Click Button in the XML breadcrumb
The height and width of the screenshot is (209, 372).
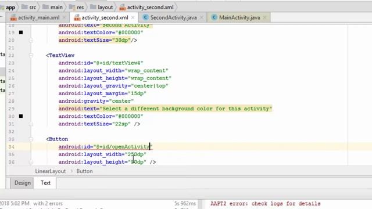pos(84,171)
